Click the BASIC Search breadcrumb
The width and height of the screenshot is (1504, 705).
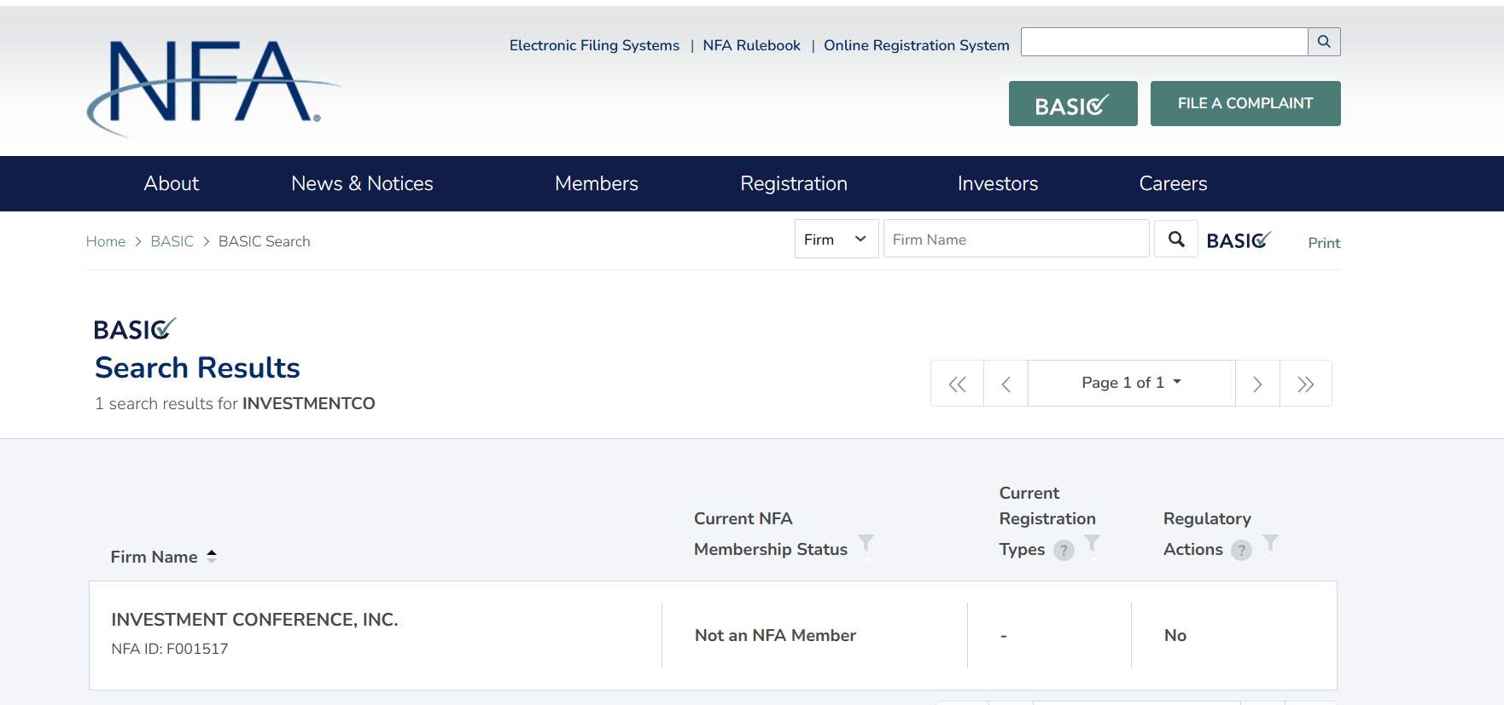[265, 241]
